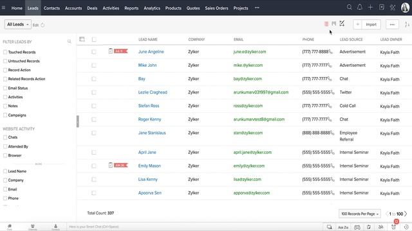412x231 pixels.
Task: Open lead Lezlie Craghead
Action: tap(153, 92)
